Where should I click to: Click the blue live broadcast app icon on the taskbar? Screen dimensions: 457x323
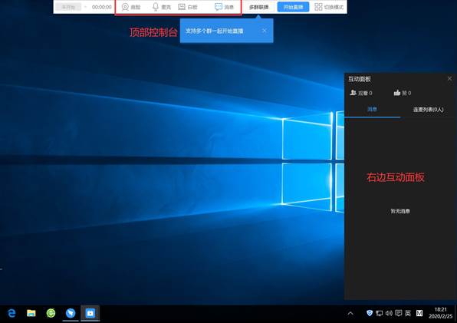[x=90, y=313]
